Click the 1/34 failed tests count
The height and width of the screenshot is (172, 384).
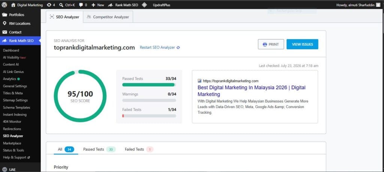pyautogui.click(x=172, y=110)
